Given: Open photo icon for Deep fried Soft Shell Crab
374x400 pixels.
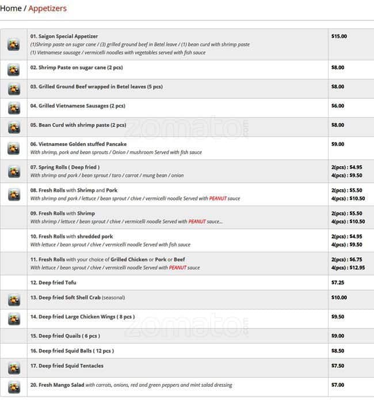Looking at the screenshot, I should tap(14, 299).
